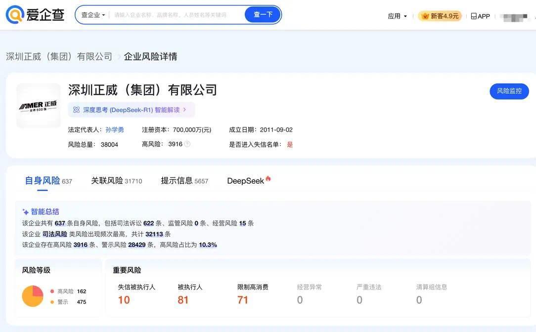Open 限制高消费 count 71
This screenshot has width=536, height=332.
(243, 300)
